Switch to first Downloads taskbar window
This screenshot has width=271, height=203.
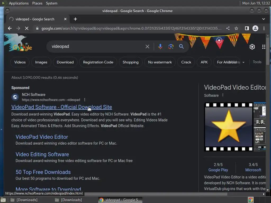24,200
